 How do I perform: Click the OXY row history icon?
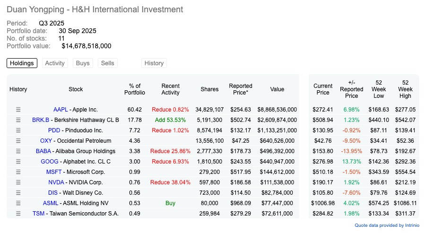pos(18,141)
